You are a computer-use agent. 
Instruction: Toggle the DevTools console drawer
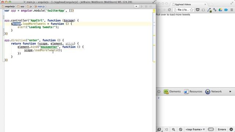[x=166, y=129]
